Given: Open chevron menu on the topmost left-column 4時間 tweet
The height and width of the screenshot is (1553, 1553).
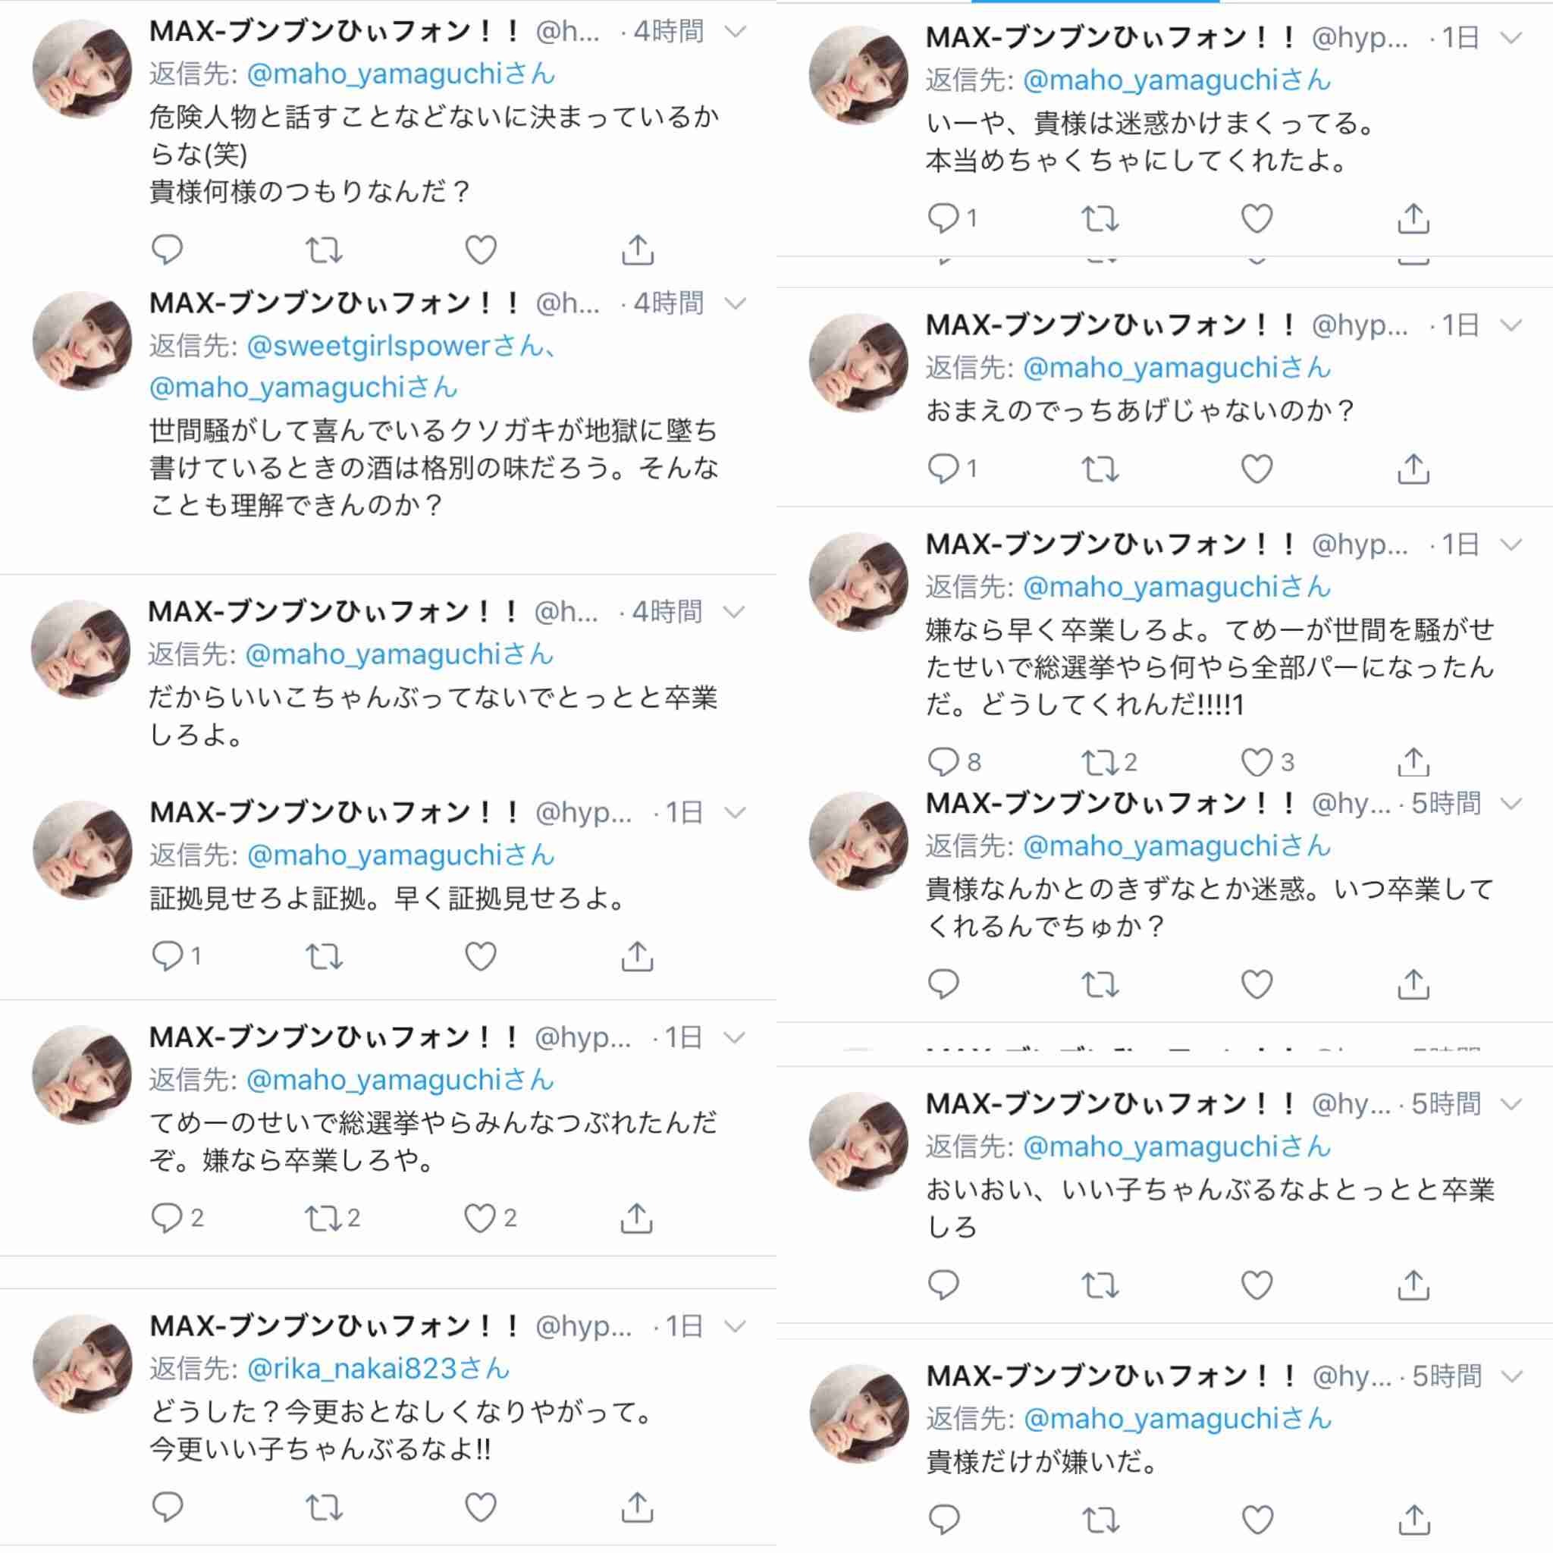Looking at the screenshot, I should pos(736,31).
